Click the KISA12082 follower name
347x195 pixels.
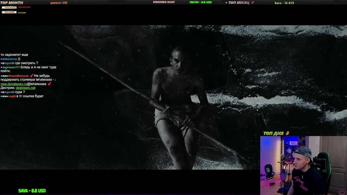click(x=22, y=12)
